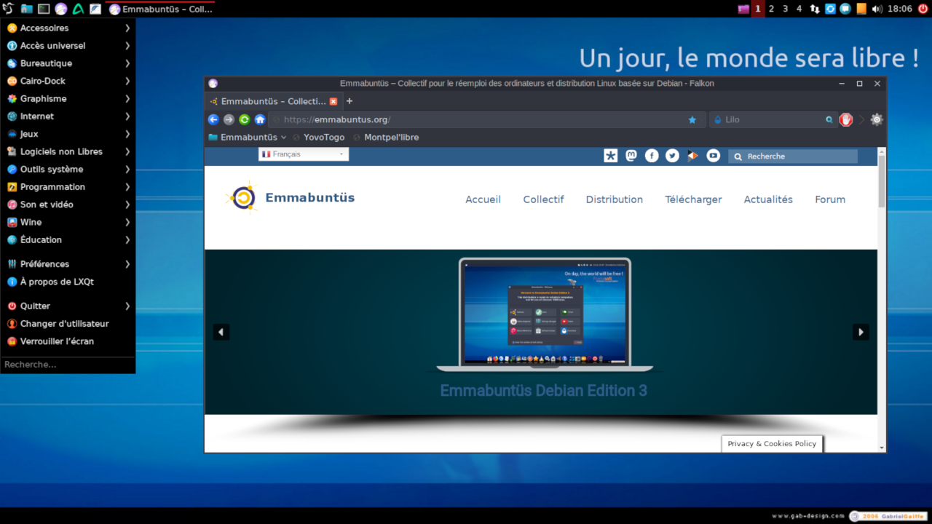Expand the Accessoires submenu
This screenshot has width=932, height=524.
[68, 28]
